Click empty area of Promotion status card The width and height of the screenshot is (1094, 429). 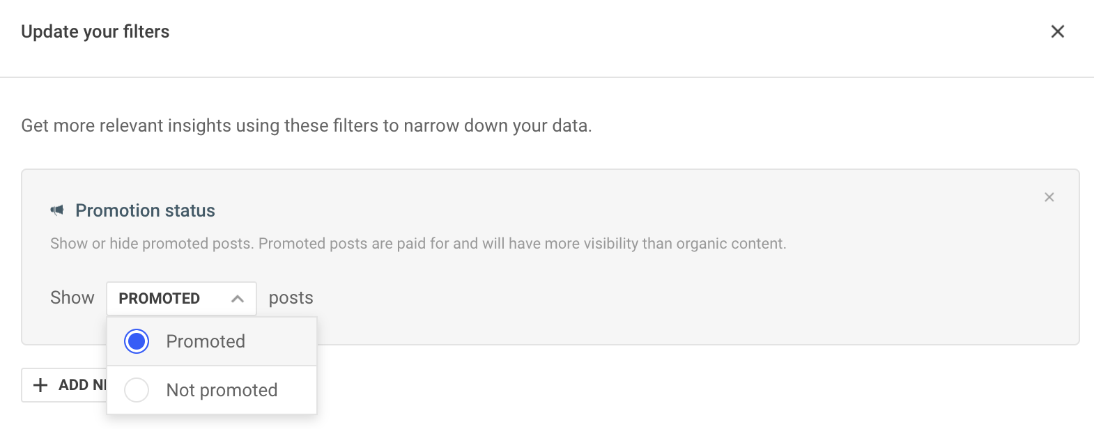697,299
